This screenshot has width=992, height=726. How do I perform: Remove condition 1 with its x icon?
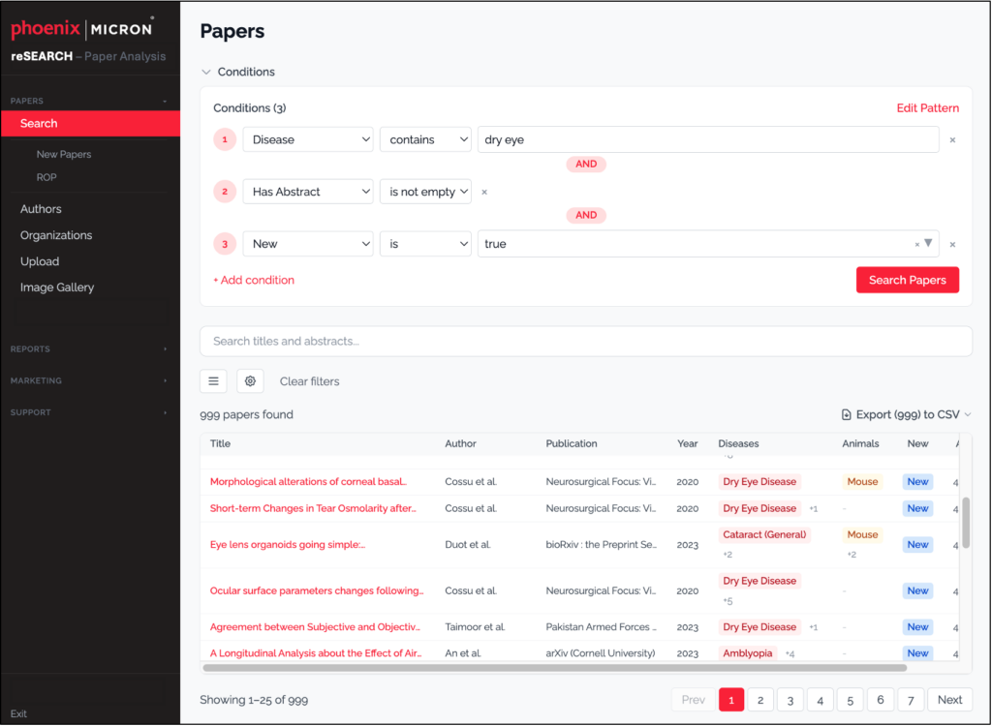952,140
